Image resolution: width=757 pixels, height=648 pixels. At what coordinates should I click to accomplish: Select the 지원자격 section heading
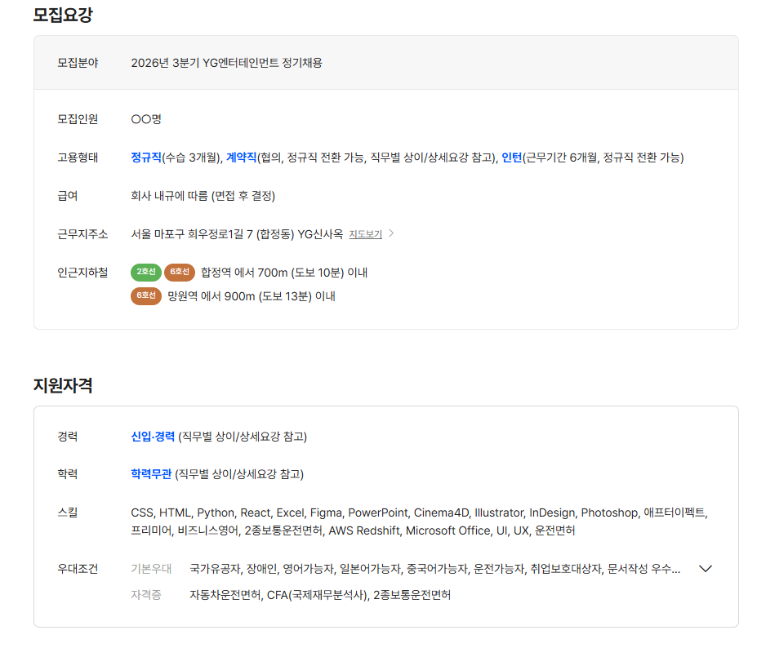(x=62, y=385)
